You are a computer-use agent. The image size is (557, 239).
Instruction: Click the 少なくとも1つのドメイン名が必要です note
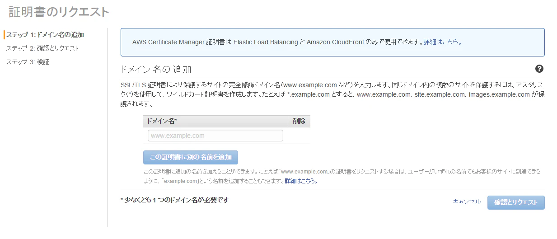(x=174, y=200)
